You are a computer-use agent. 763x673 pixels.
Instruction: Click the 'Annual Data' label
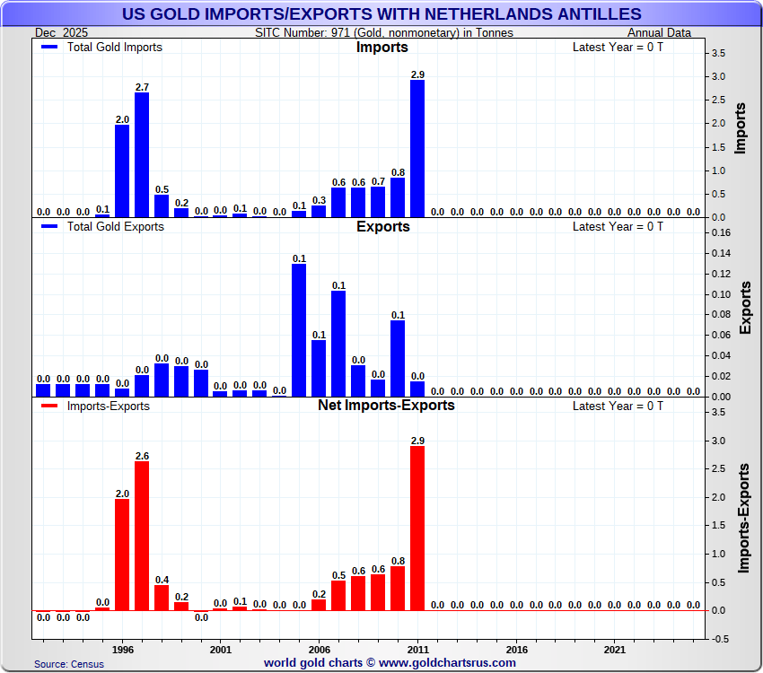tap(659, 32)
